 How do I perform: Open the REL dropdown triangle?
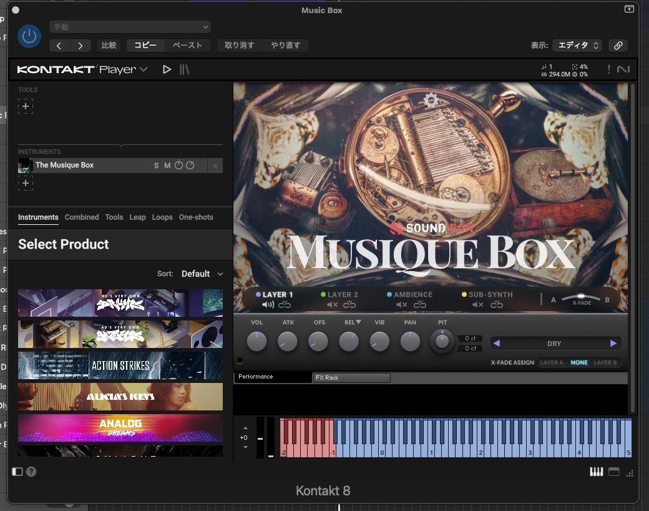358,322
